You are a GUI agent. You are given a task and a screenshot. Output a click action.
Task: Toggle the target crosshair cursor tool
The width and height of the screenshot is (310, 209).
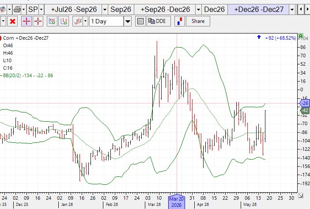click(x=38, y=21)
